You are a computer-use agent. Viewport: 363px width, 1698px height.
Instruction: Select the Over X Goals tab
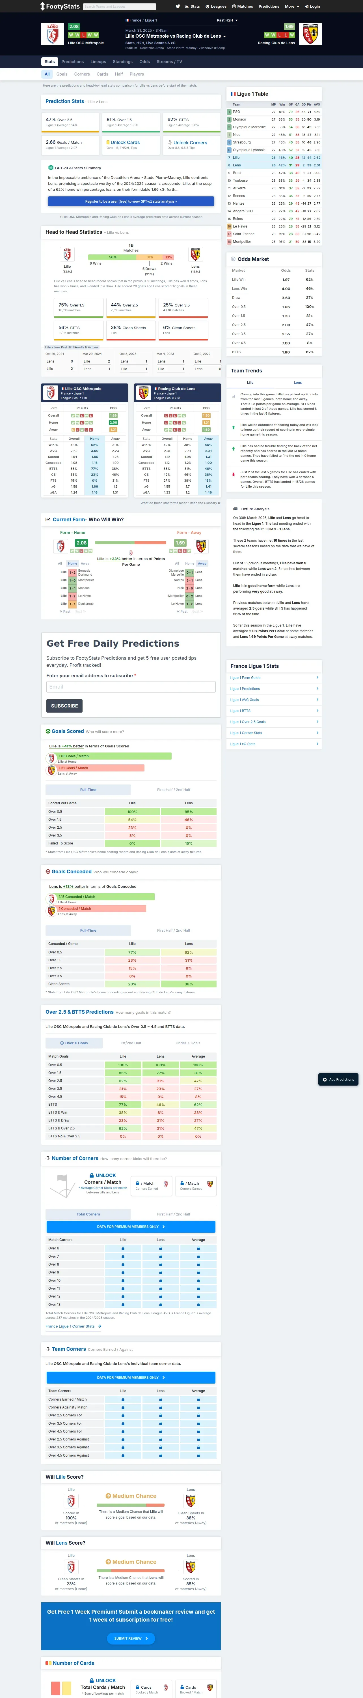click(x=74, y=1043)
